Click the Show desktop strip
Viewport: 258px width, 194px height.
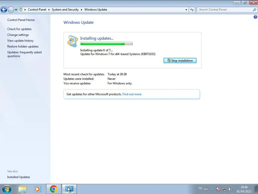[x=256, y=189]
